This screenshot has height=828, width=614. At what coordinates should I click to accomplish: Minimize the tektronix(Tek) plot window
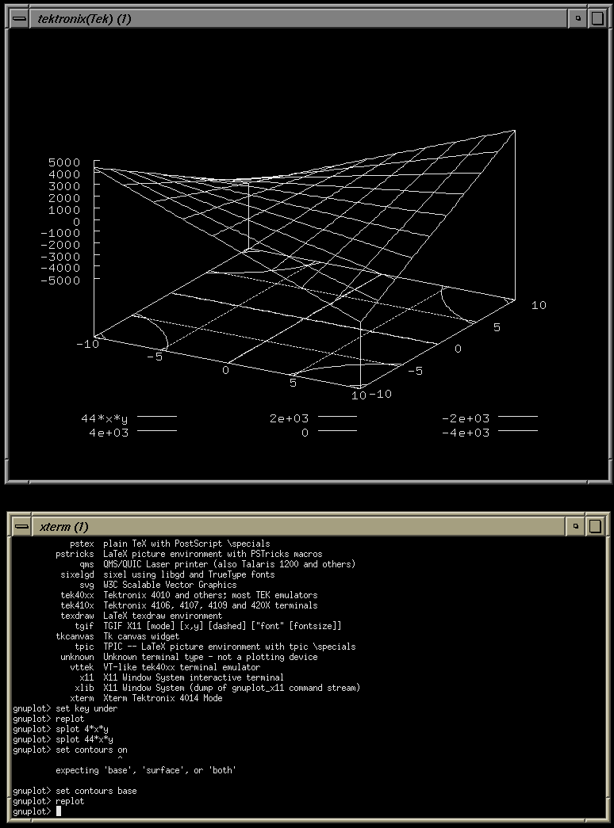point(578,18)
